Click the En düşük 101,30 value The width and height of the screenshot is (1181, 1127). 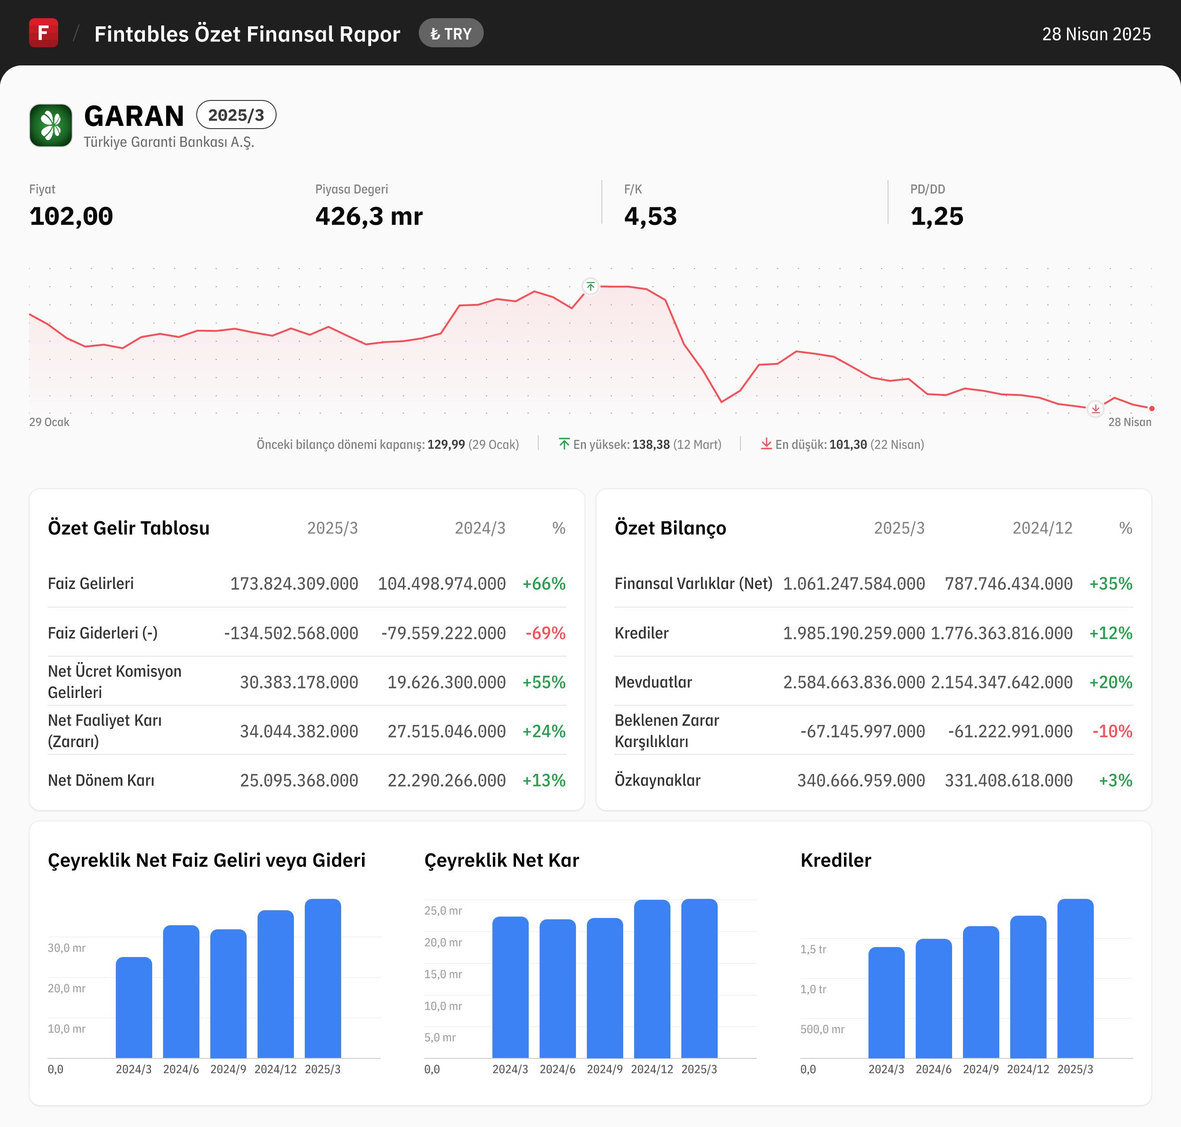[848, 444]
